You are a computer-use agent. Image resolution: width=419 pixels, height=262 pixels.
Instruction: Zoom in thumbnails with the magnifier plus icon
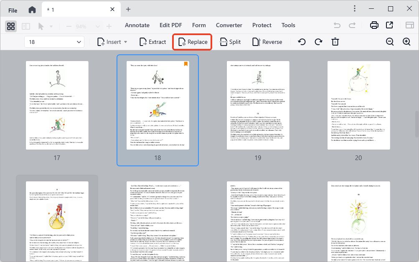pyautogui.click(x=406, y=42)
